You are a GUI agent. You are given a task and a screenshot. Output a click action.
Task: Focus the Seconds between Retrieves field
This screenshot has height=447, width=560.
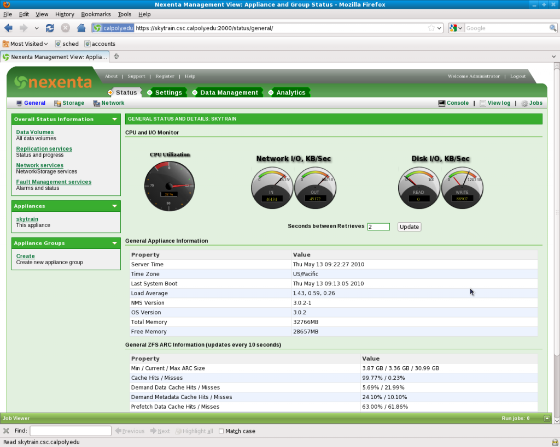pos(378,227)
